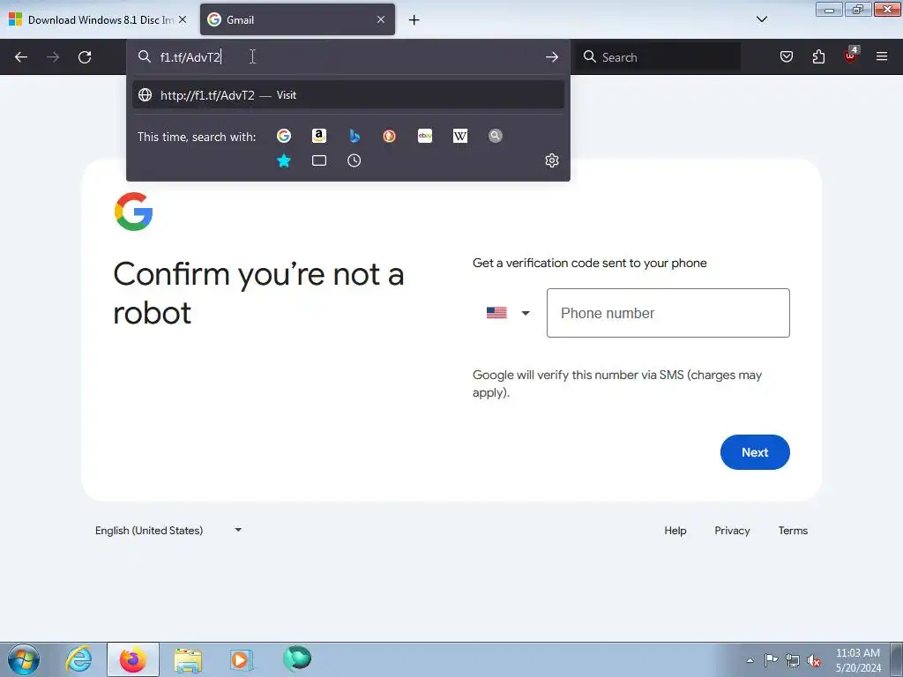Image resolution: width=903 pixels, height=677 pixels.
Task: Click the 'Confirm you're not a robot' heading
Action: (x=258, y=293)
